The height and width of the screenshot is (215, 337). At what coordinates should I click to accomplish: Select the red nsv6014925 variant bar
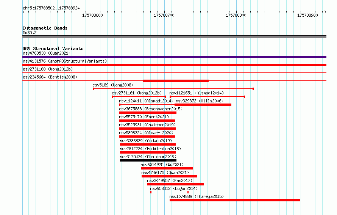click(x=167, y=168)
